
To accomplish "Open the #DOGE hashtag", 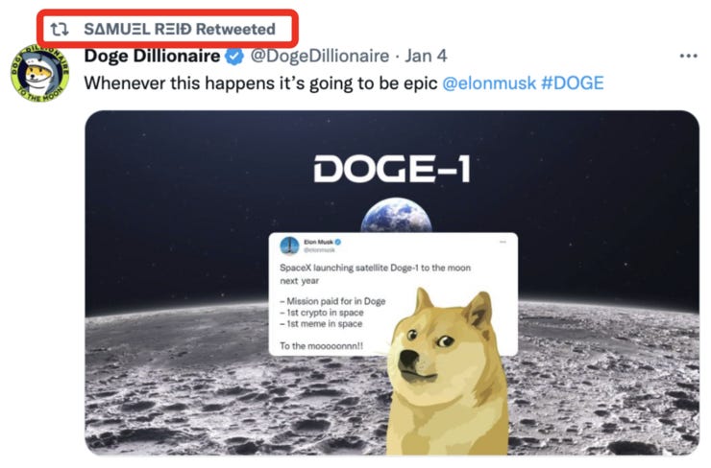I will pos(573,83).
